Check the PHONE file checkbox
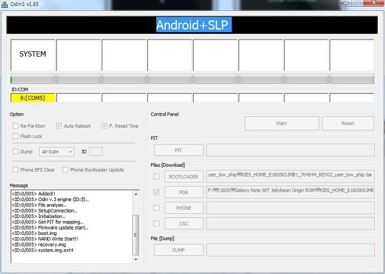The image size is (385, 274). pos(156,208)
